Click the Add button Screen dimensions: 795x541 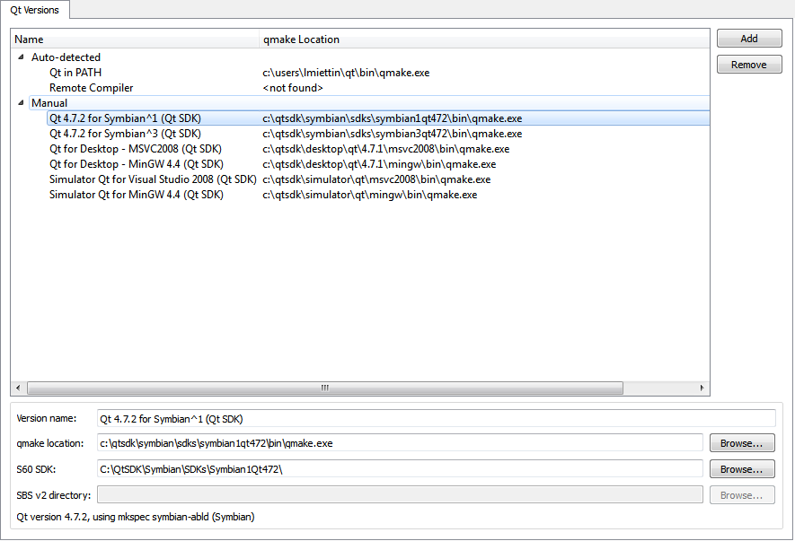[749, 39]
